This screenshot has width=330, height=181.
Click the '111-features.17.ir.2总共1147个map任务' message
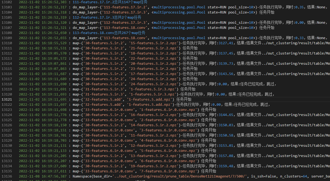click(110, 2)
